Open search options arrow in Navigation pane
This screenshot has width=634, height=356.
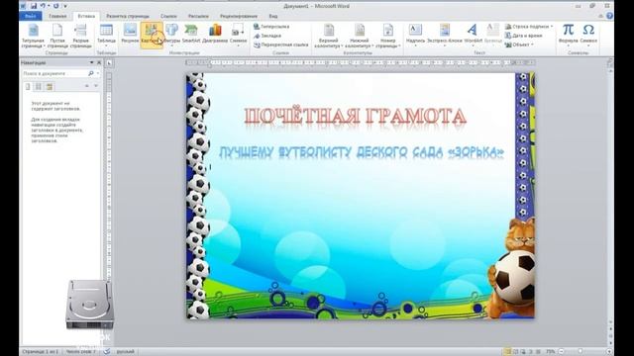click(97, 73)
